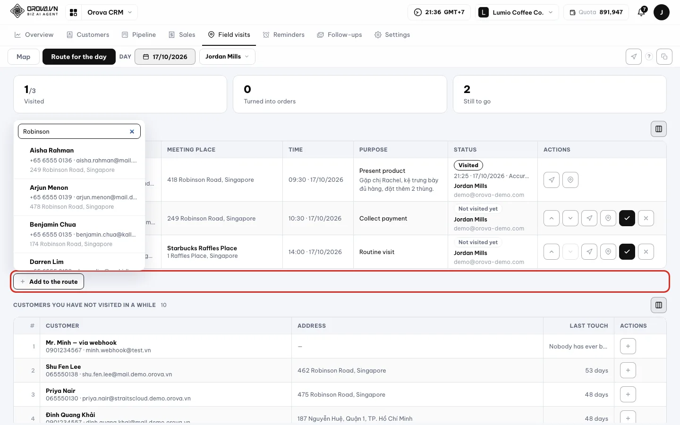
Task: Switch to the Overview tab
Action: 34,35
